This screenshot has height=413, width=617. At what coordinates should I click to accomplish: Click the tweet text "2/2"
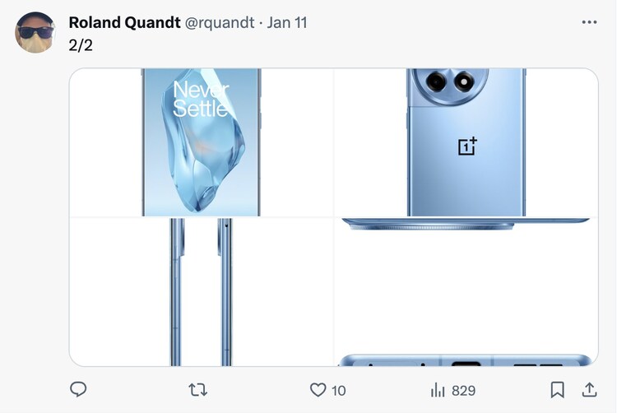pos(81,44)
